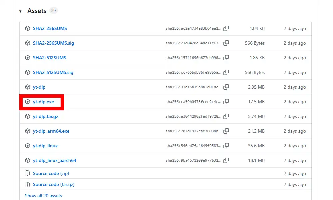Click the package icon beside SHA2-512SUMS.sig
333x200 pixels.
(28, 72)
